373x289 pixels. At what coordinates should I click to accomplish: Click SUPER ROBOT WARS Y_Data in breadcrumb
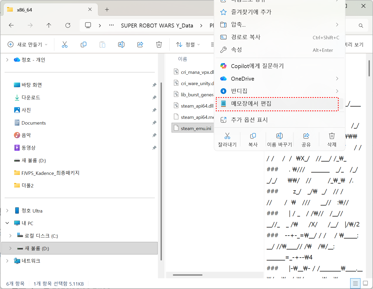click(157, 25)
